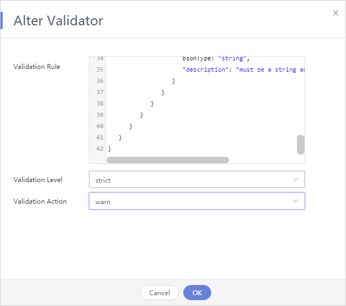Open the combo box showing warn
The width and height of the screenshot is (346, 306).
197,201
